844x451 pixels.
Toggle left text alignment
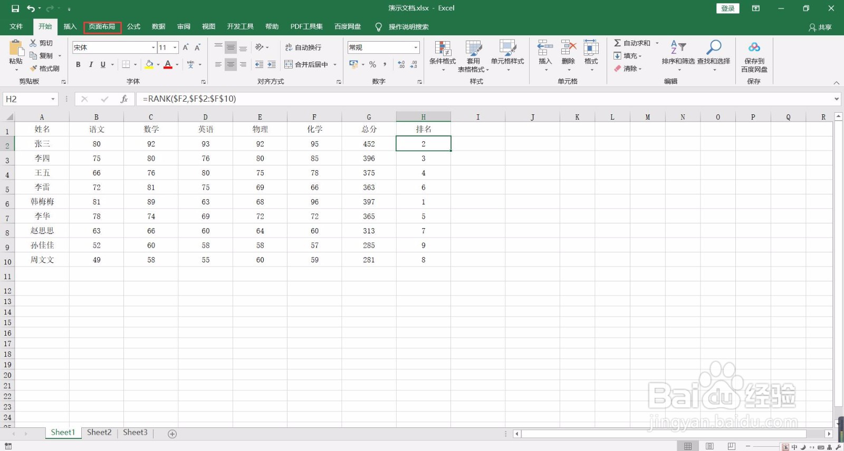pos(218,64)
